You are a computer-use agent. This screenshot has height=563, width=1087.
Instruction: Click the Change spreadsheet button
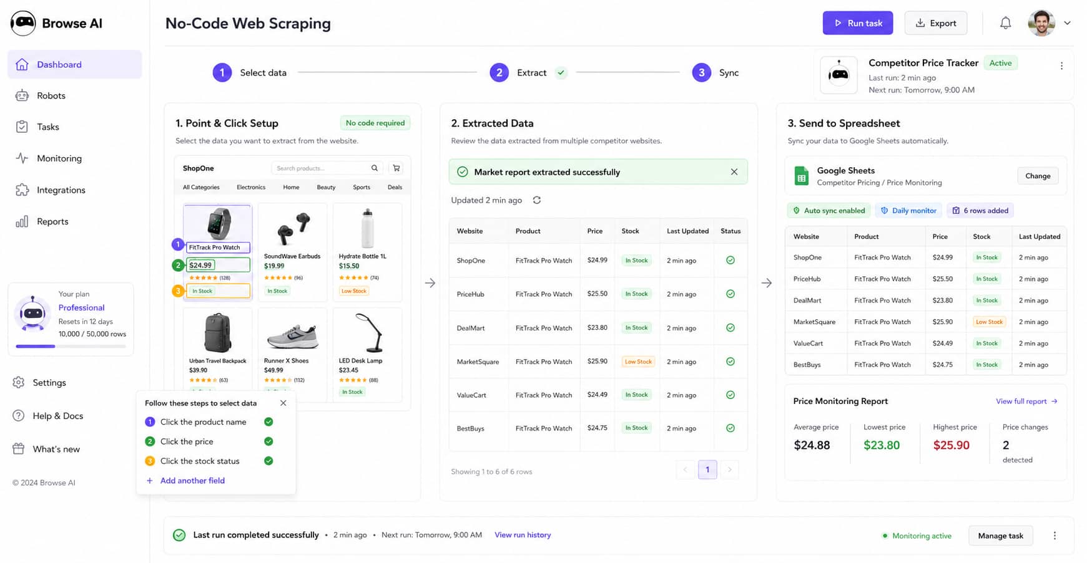tap(1038, 176)
